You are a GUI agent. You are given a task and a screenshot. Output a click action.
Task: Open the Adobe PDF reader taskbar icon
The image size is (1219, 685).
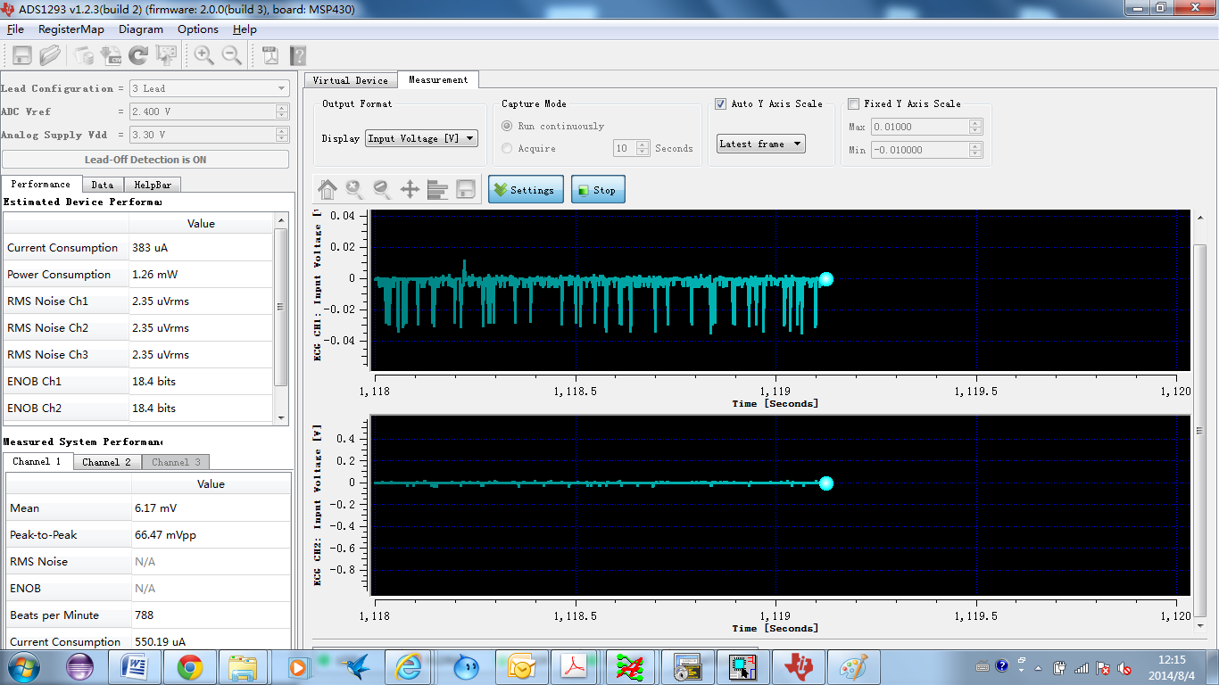click(x=574, y=666)
